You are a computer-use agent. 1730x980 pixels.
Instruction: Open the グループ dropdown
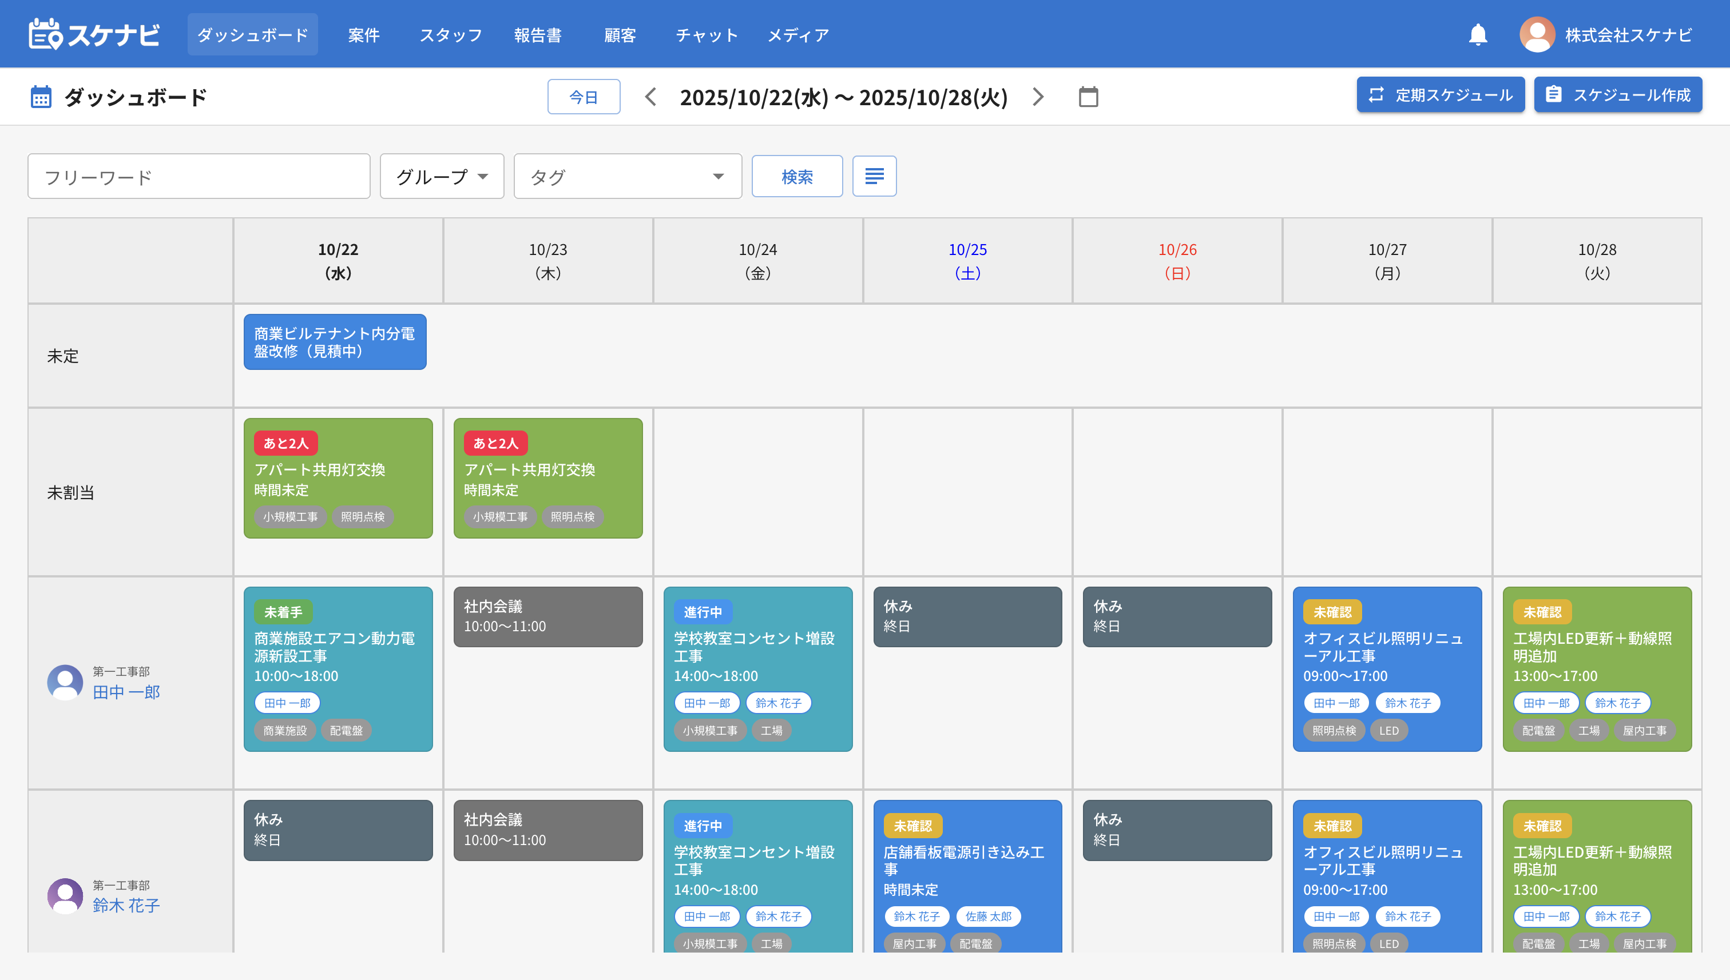pyautogui.click(x=442, y=176)
